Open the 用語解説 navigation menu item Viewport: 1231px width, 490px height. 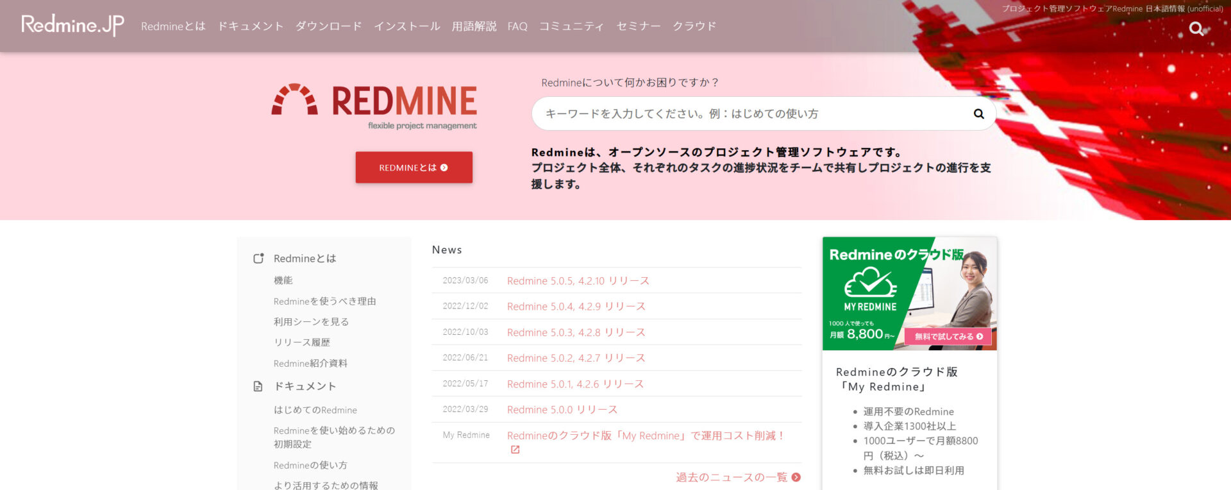point(474,26)
